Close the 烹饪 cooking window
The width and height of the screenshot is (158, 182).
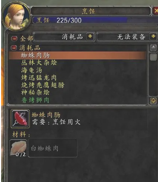click(155, 11)
